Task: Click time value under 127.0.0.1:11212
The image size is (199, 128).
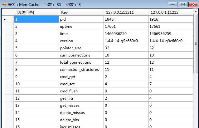Action: (170, 34)
